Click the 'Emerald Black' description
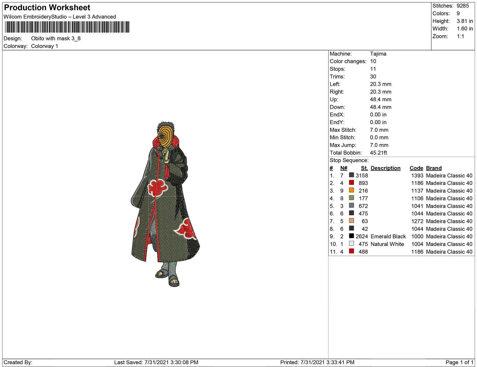The width and height of the screenshot is (477, 367). (x=388, y=236)
